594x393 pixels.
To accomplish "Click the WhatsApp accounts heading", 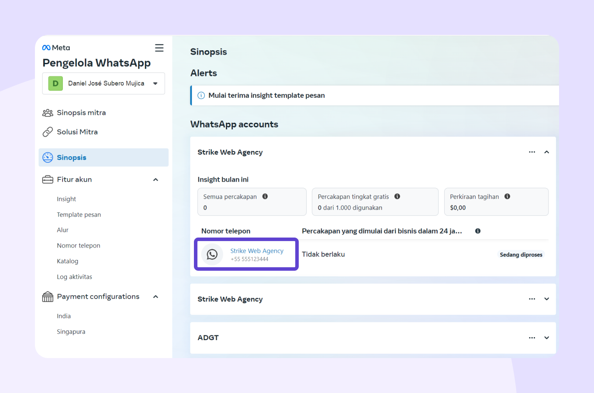I will [235, 124].
